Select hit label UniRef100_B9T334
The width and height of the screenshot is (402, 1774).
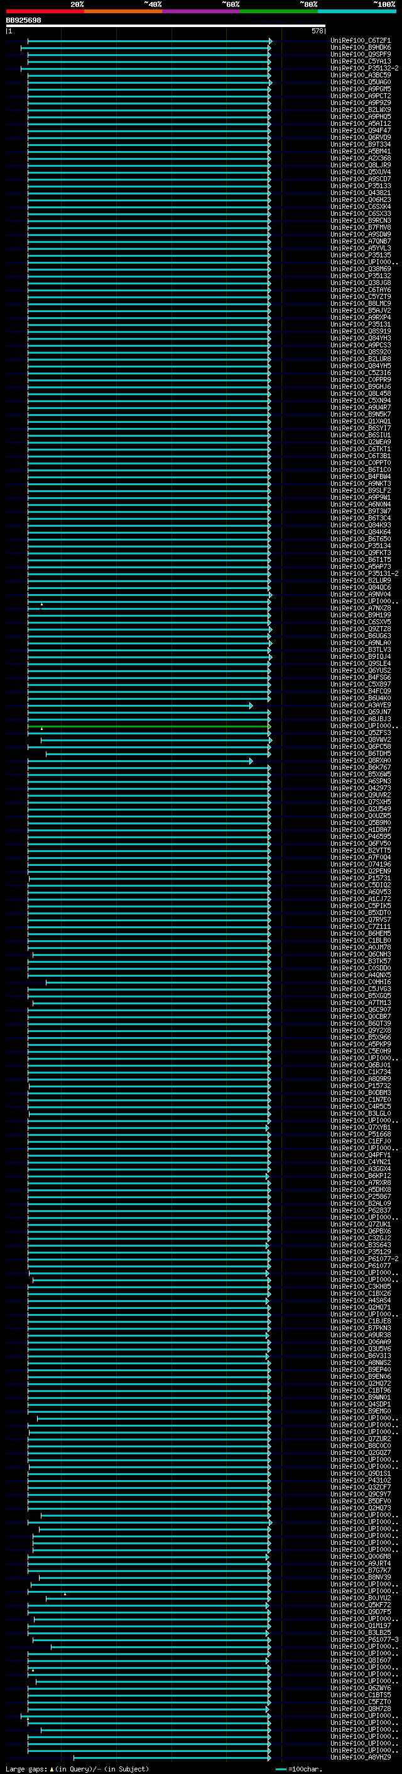pyautogui.click(x=361, y=144)
